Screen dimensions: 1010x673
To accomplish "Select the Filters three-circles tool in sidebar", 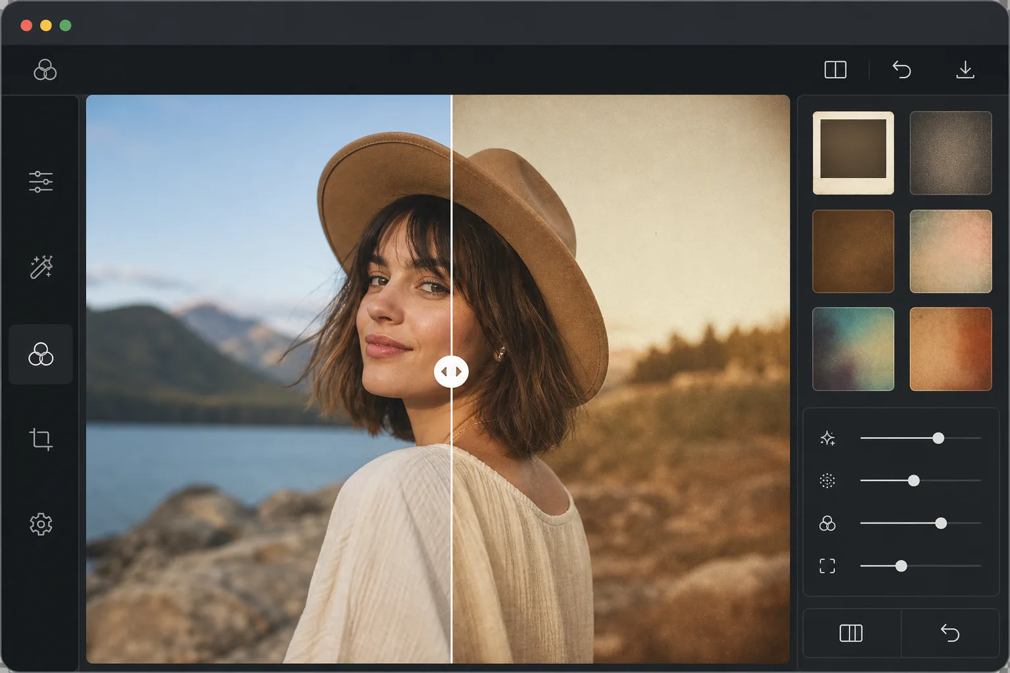I will (41, 354).
